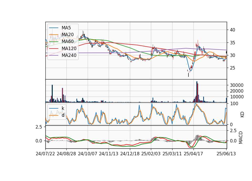Image resolution: width=252 pixels, height=181 pixels.
Task: Click the 24/10/07 date axis label
Action: (x=88, y=154)
